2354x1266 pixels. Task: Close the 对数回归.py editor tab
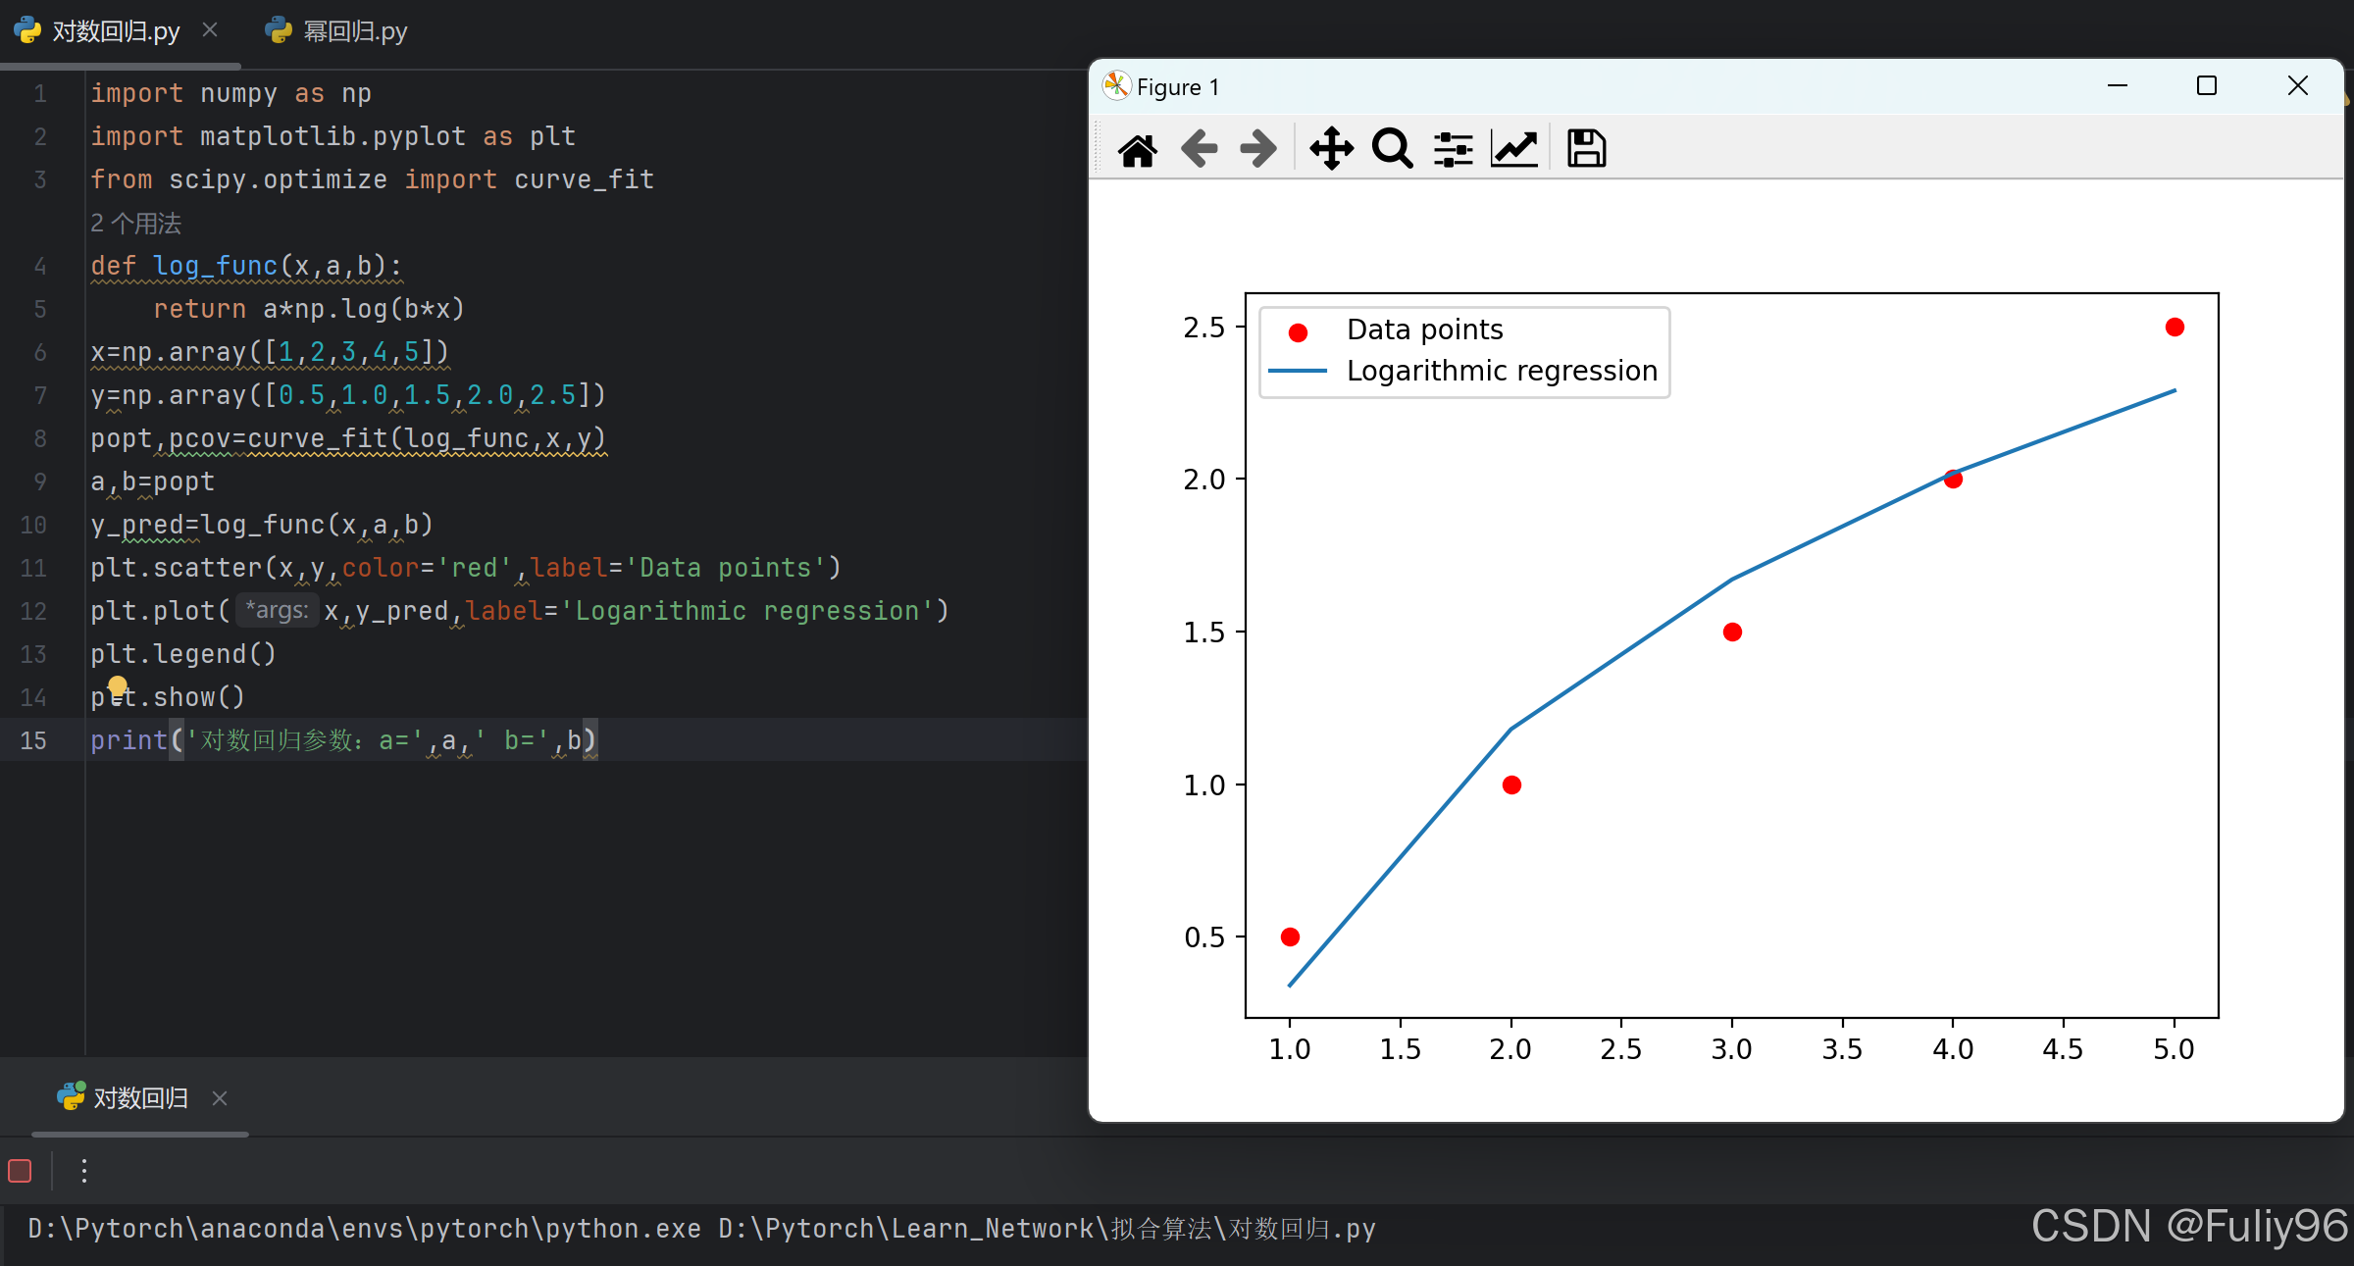[210, 30]
